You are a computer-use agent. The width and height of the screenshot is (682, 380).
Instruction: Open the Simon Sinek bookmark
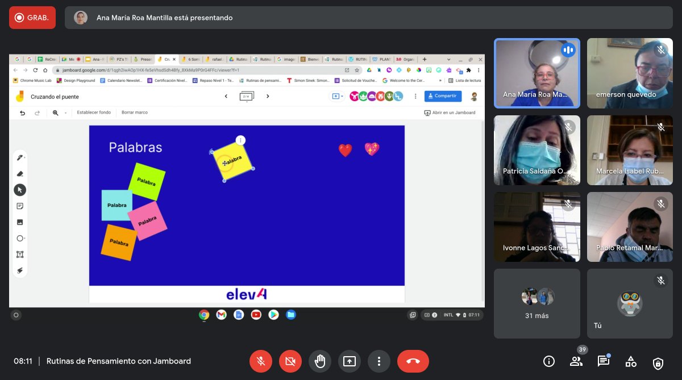(308, 81)
